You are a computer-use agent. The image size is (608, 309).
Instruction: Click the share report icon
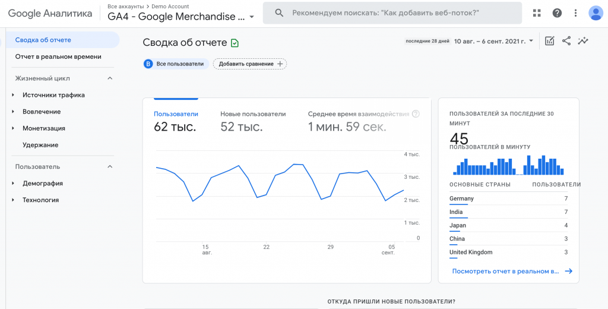pyautogui.click(x=566, y=41)
